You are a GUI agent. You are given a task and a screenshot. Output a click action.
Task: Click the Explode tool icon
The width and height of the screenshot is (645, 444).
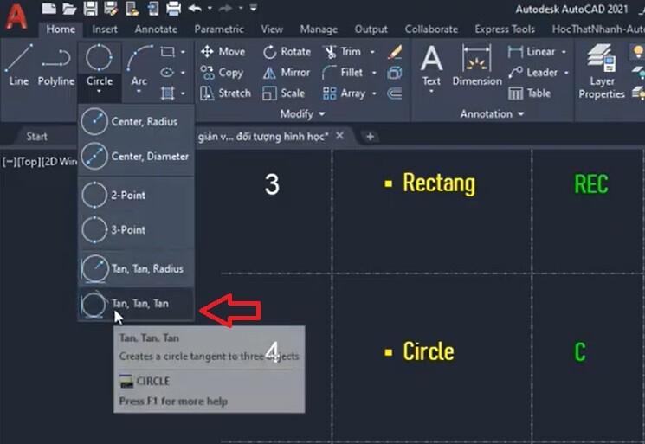click(x=395, y=73)
